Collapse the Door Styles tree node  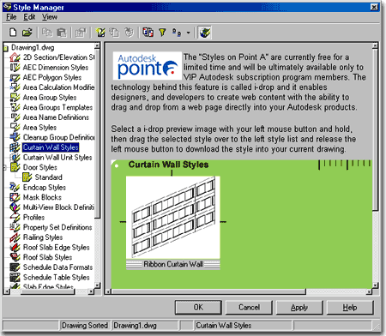click(5, 167)
